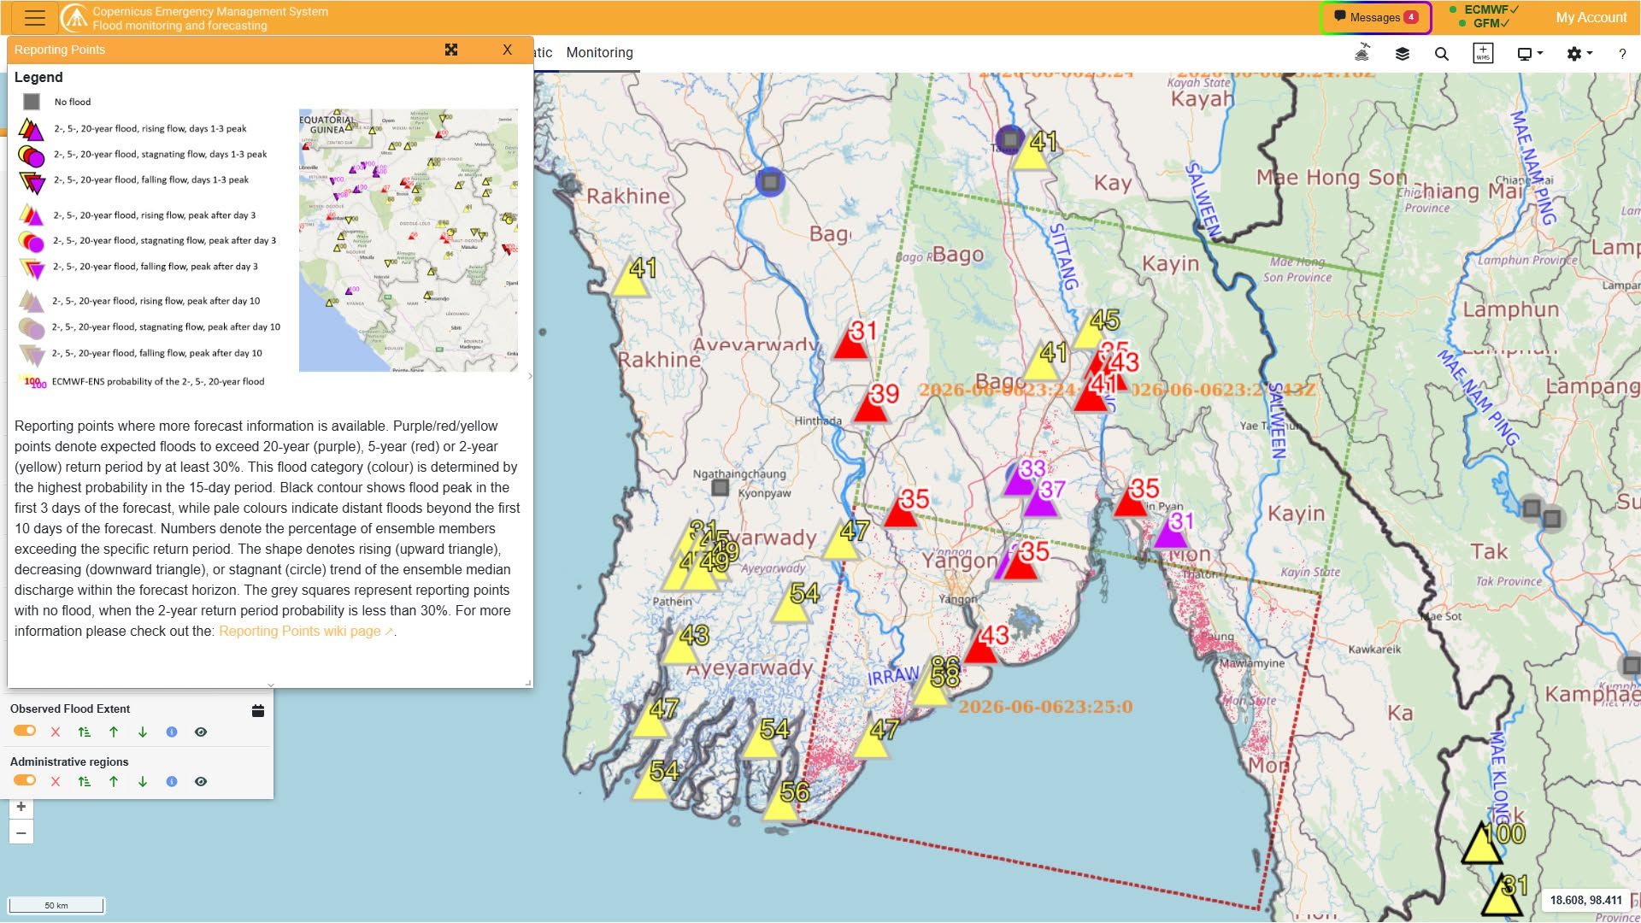This screenshot has width=1641, height=923.
Task: Move Administrative regions layer to top
Action: point(84,781)
